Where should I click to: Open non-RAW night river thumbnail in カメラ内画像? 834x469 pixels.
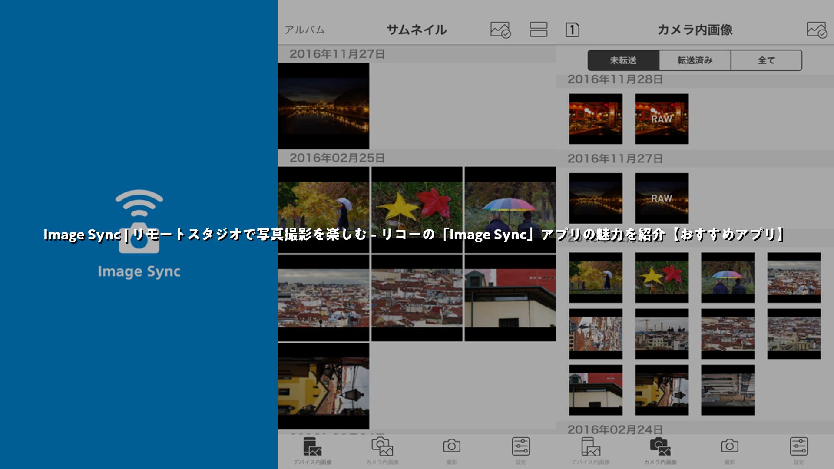click(x=596, y=198)
